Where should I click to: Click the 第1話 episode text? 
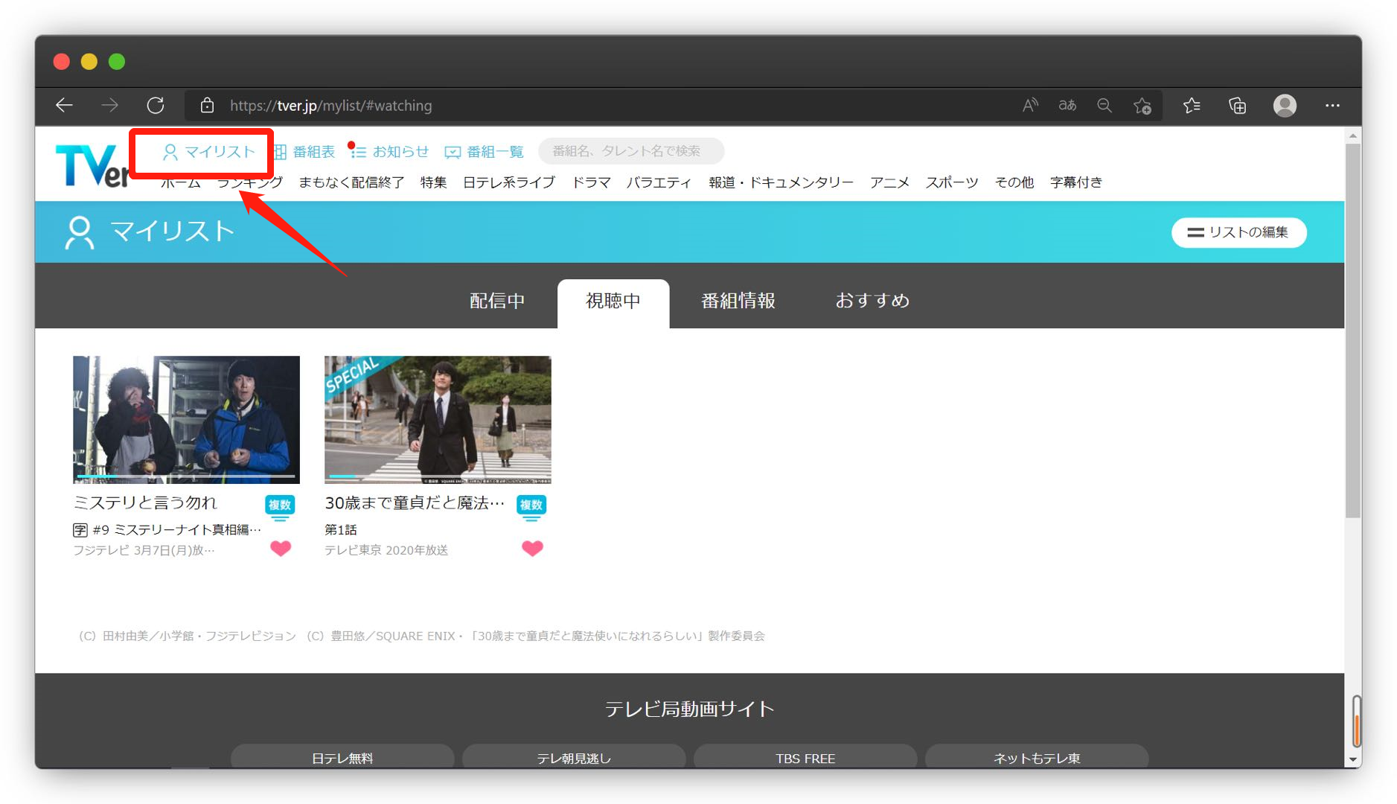(x=341, y=530)
